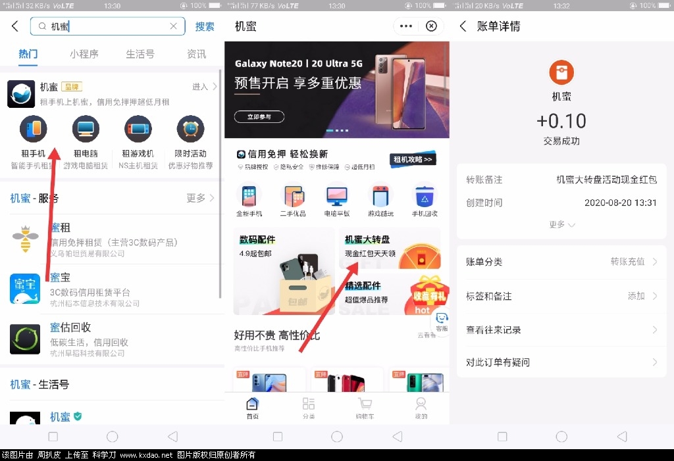Expand 更多 under the bill creation time
Screen dimensions: 674x461
(561, 225)
